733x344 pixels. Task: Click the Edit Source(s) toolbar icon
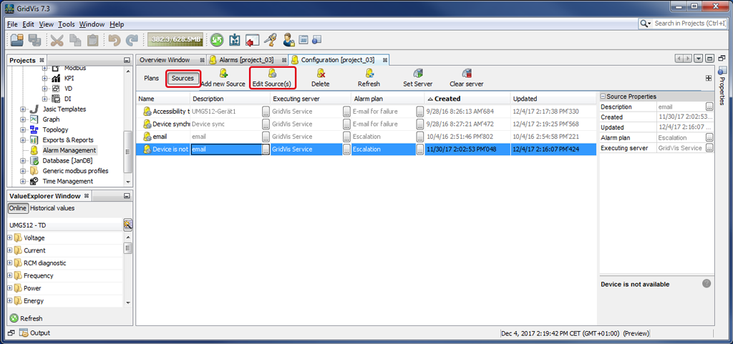click(272, 73)
